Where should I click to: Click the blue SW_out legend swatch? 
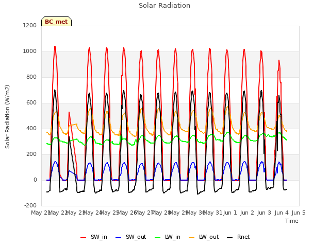(119, 238)
